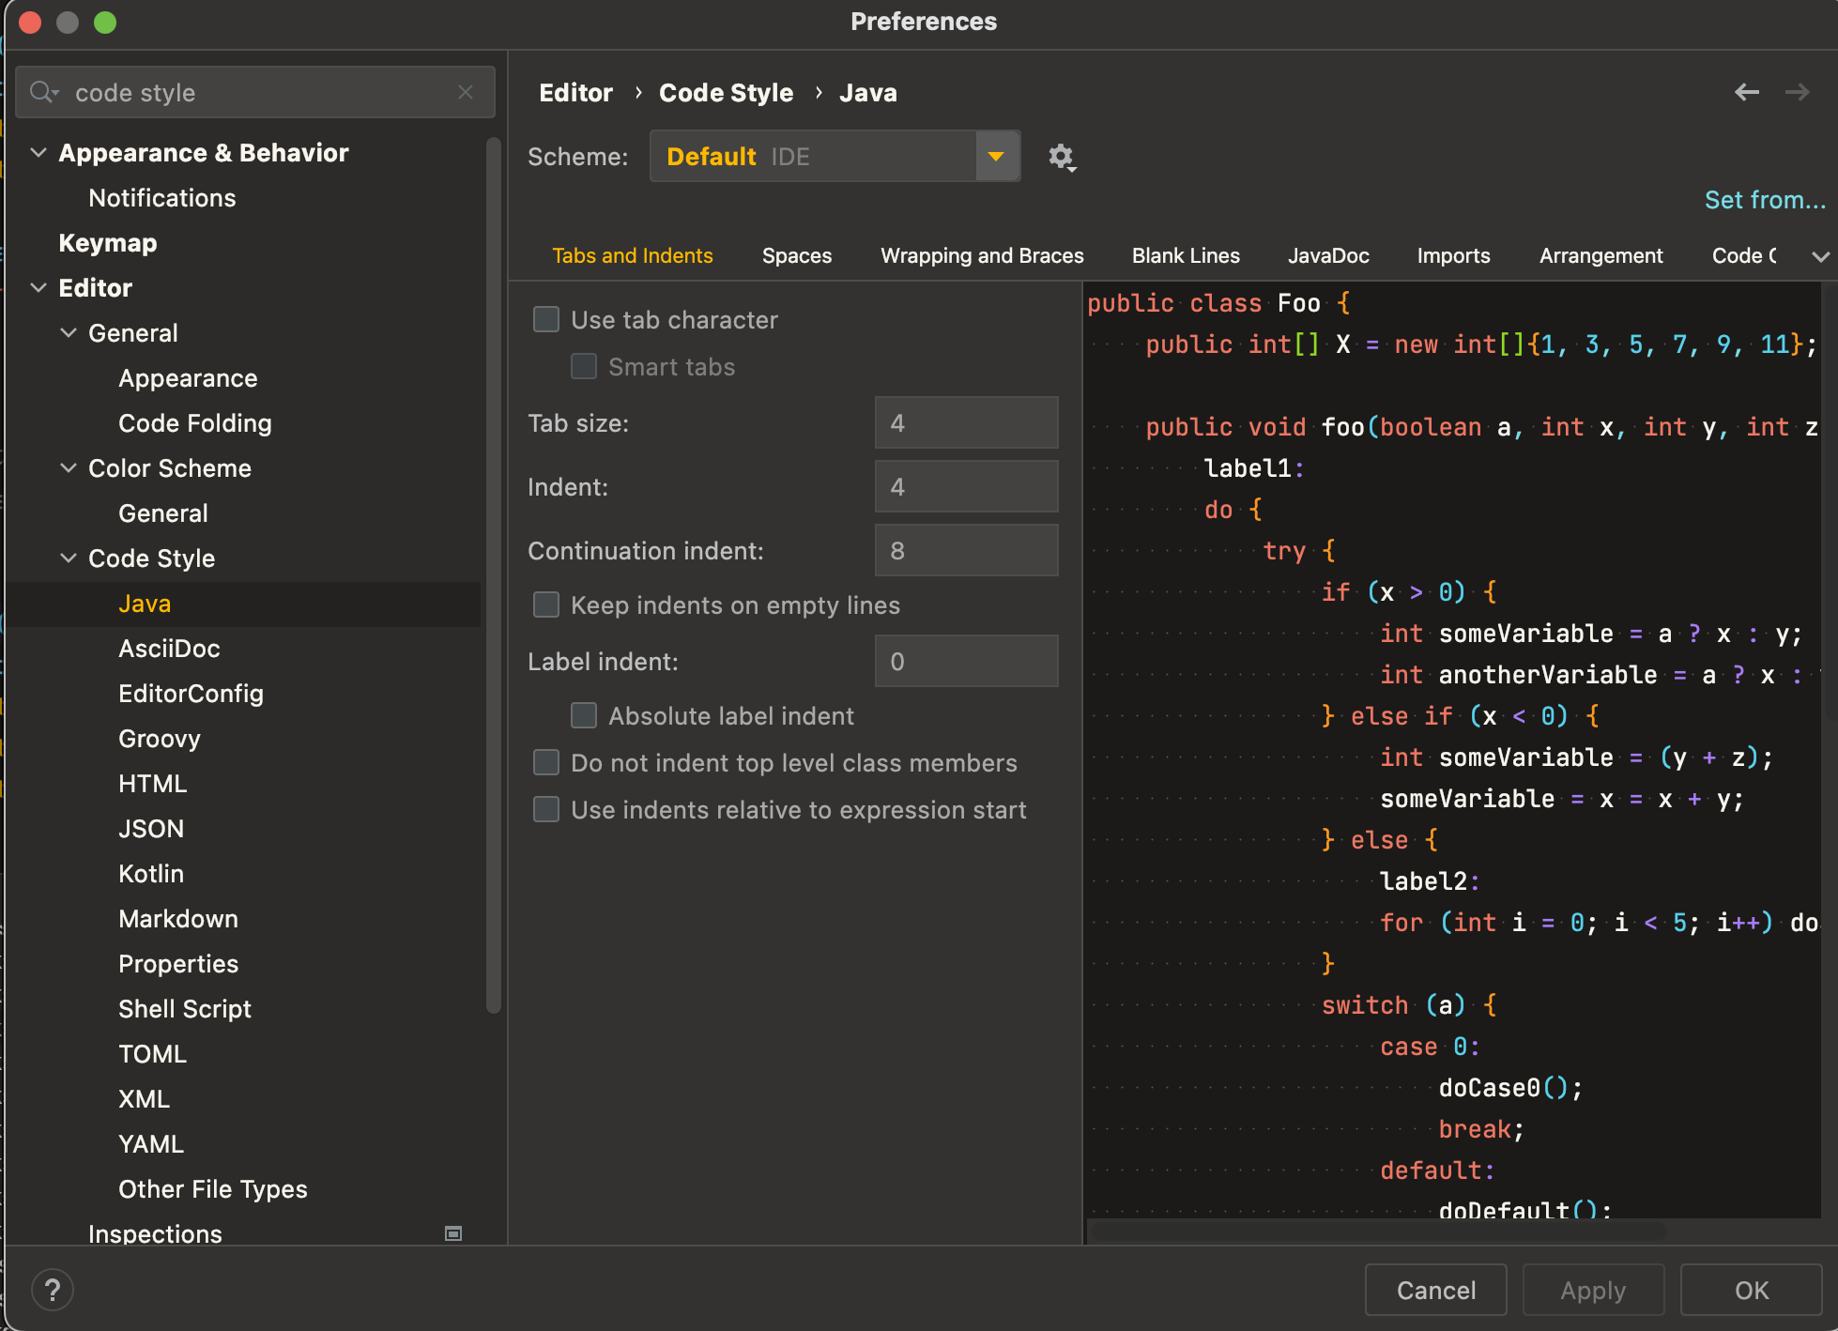Enable Use tab character checkbox
Viewport: 1838px width, 1331px height.
pyautogui.click(x=546, y=320)
